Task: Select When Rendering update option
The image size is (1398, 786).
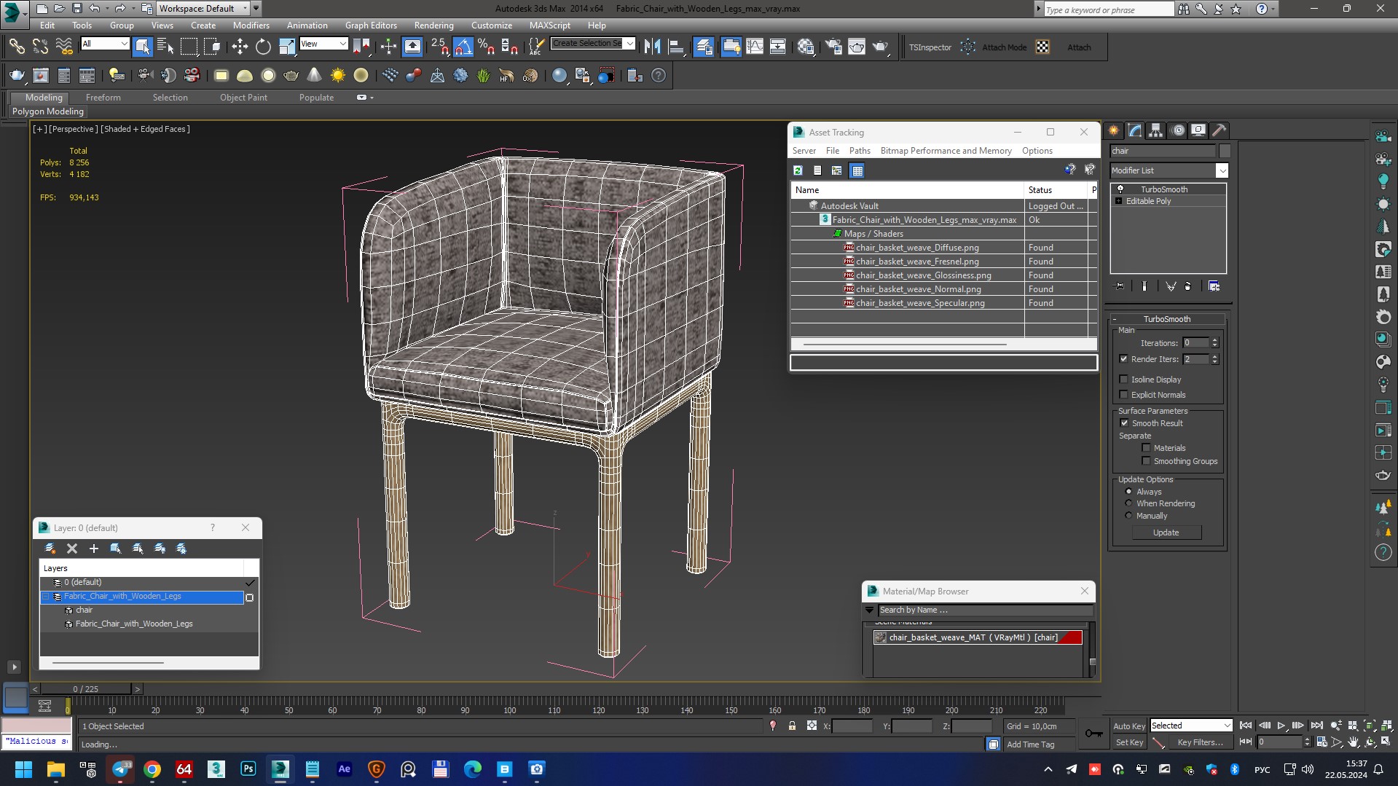Action: [x=1128, y=503]
